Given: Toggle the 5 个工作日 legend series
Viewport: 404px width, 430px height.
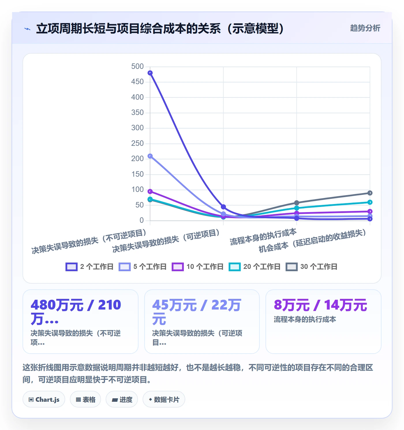Looking at the screenshot, I should coord(143,267).
